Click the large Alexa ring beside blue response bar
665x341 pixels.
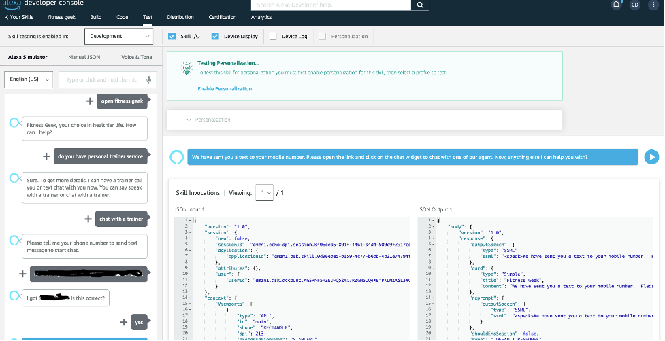[176, 157]
